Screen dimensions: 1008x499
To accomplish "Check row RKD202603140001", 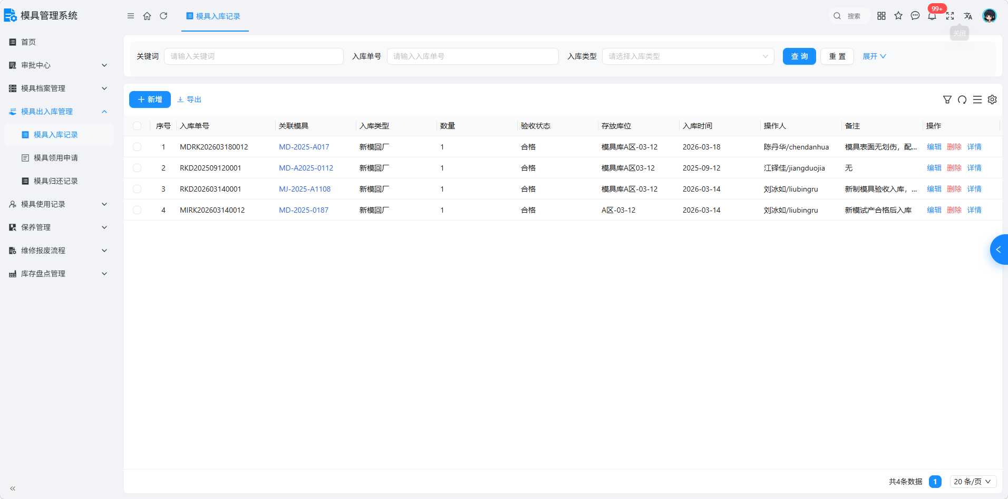I will 137,189.
